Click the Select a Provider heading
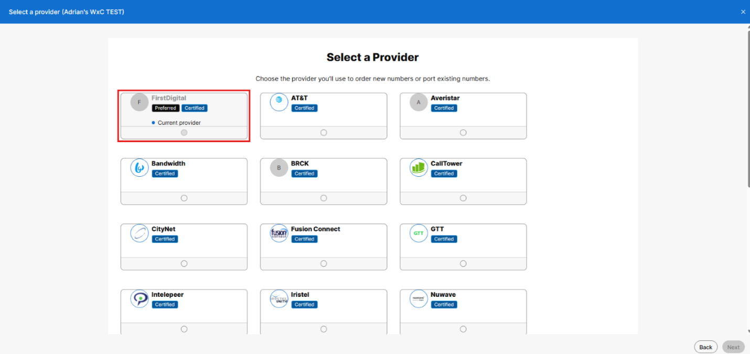This screenshot has width=750, height=354. (373, 57)
